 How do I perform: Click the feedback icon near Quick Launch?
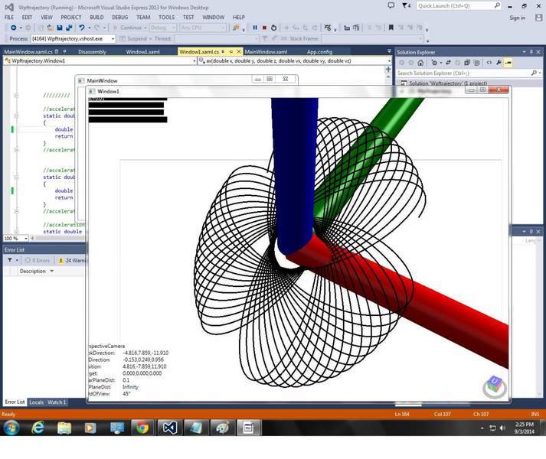pos(391,5)
